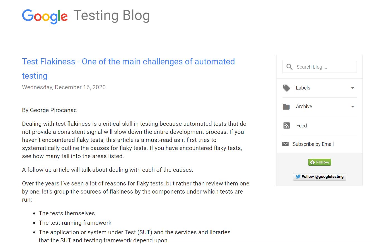Click the Twitter bird icon on the follow button

297,177
